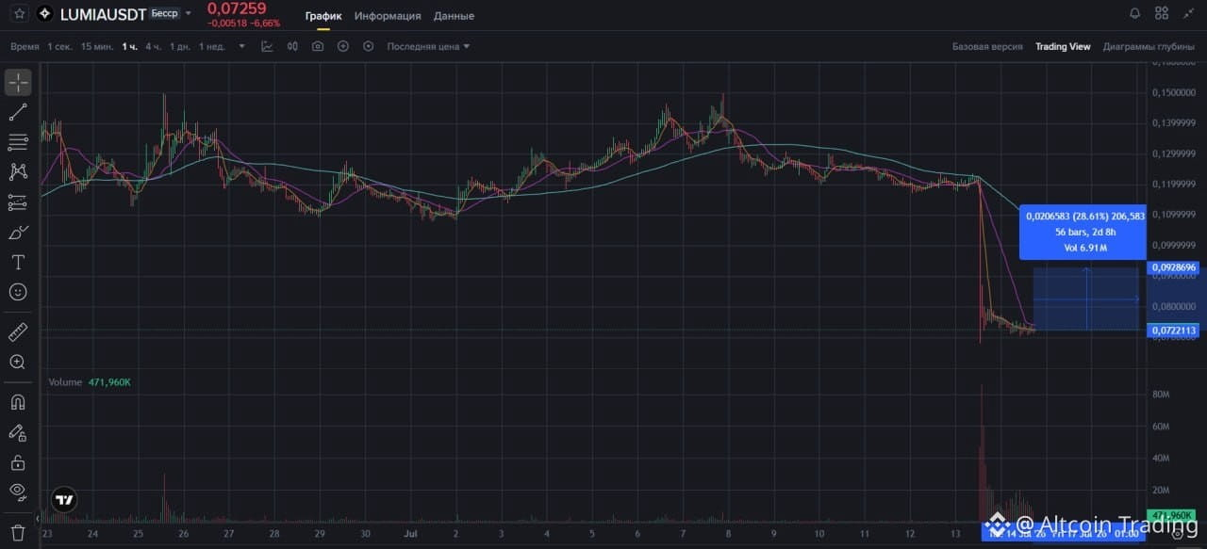Click the circle-dot icon in the top toolbar
The image size is (1207, 549).
(x=368, y=46)
